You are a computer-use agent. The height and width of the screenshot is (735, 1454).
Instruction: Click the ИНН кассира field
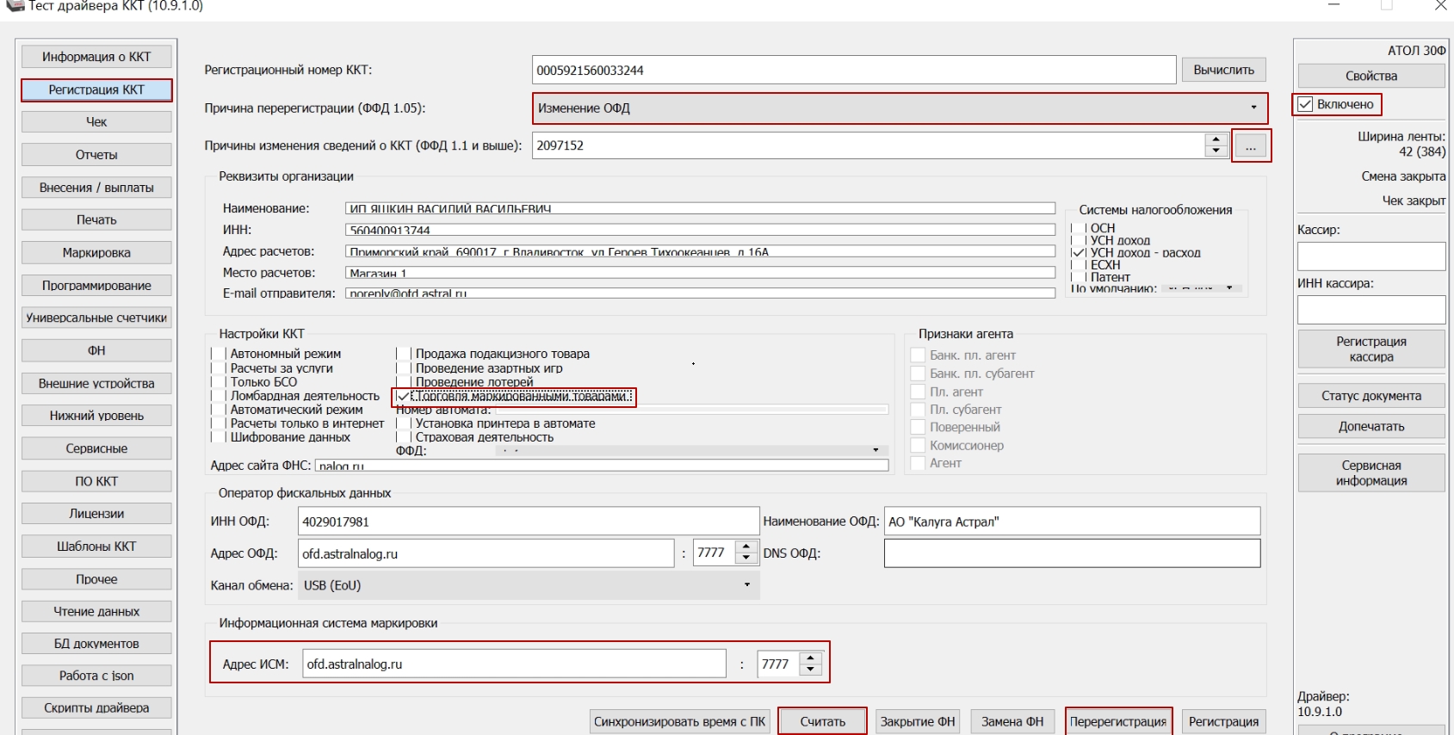click(x=1371, y=310)
